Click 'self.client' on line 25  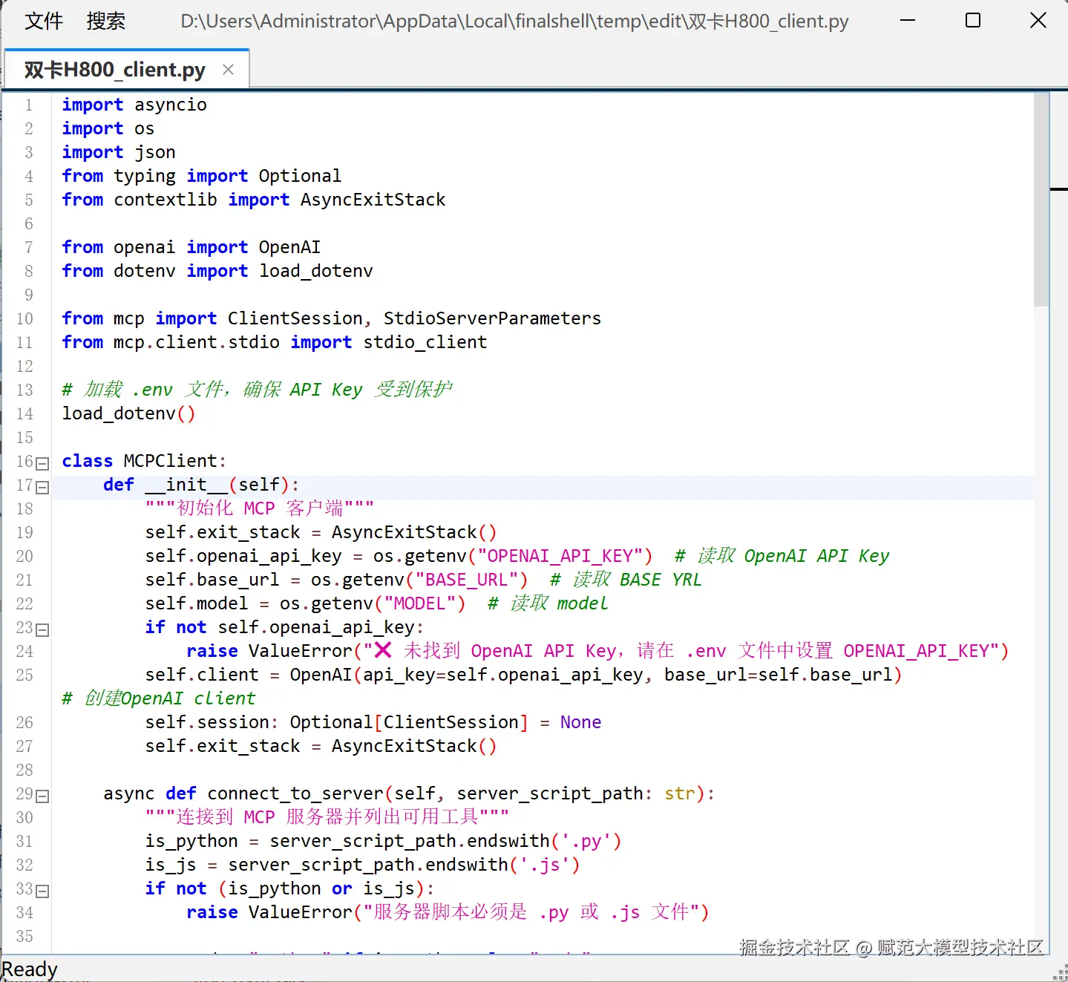coord(202,675)
